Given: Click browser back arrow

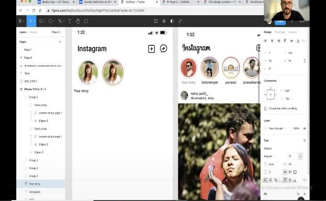Looking at the screenshot, I should 21,11.
